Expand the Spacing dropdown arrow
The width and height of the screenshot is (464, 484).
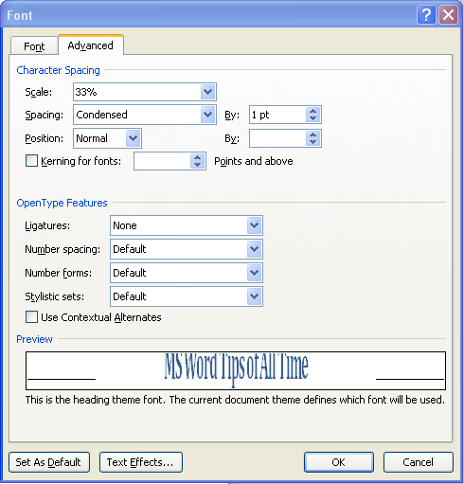pyautogui.click(x=207, y=115)
